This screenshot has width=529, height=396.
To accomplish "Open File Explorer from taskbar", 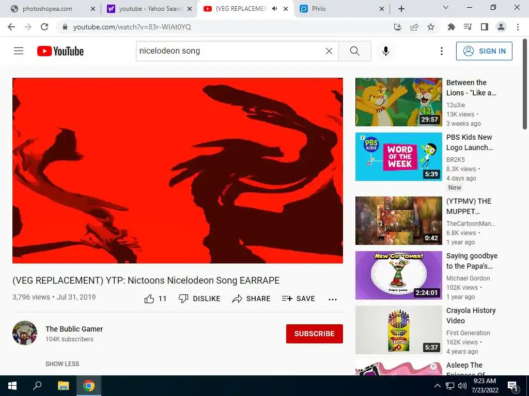I will point(63,386).
